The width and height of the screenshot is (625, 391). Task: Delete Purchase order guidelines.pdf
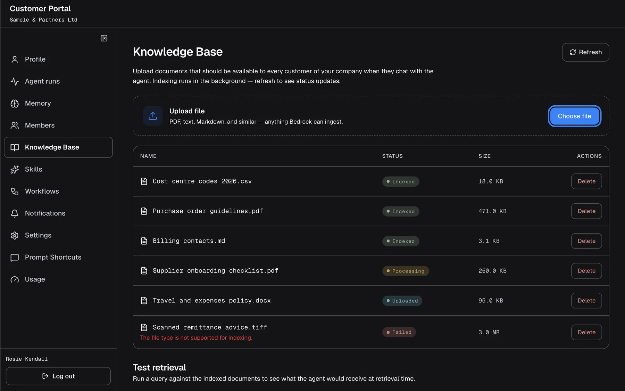pos(586,211)
